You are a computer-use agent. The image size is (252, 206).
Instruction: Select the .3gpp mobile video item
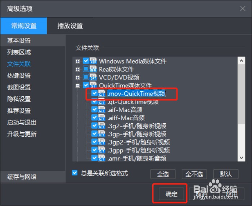pyautogui.click(x=139, y=150)
